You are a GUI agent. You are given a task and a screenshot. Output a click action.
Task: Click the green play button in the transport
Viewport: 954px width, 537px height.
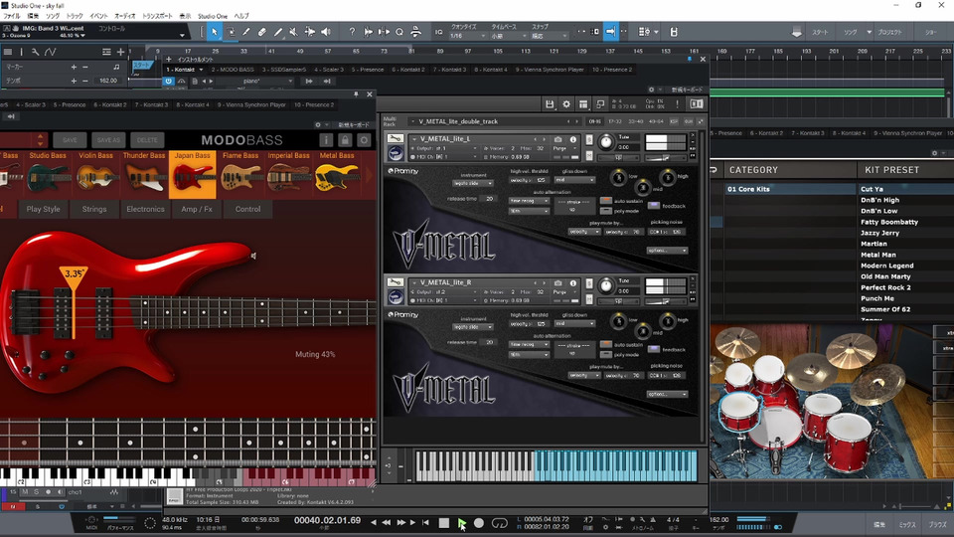pos(461,523)
